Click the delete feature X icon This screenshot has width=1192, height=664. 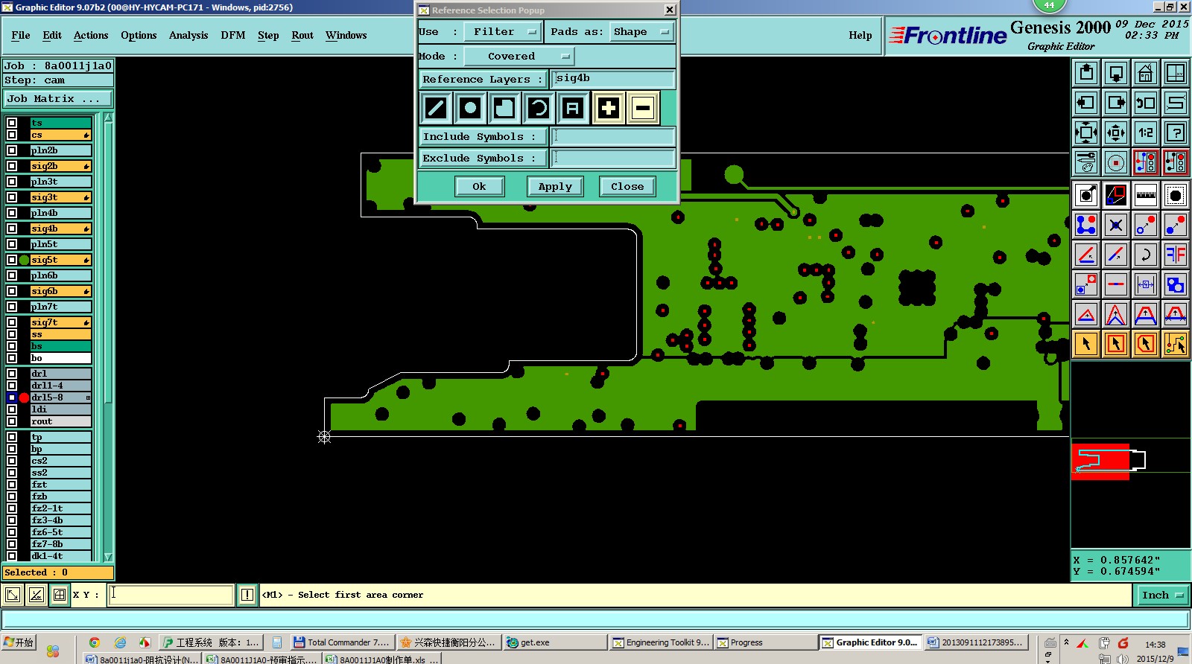(1116, 225)
